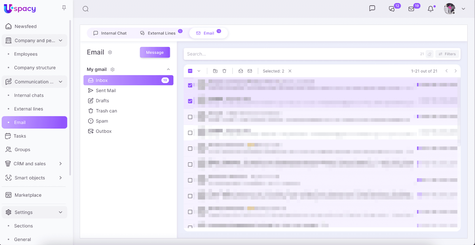The image size is (475, 245).
Task: Switch to the Internal Chat tab
Action: coord(110,33)
